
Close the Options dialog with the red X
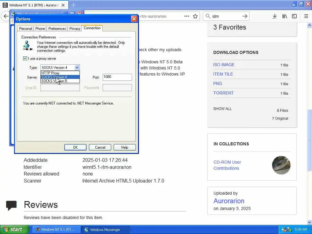pos(134,19)
